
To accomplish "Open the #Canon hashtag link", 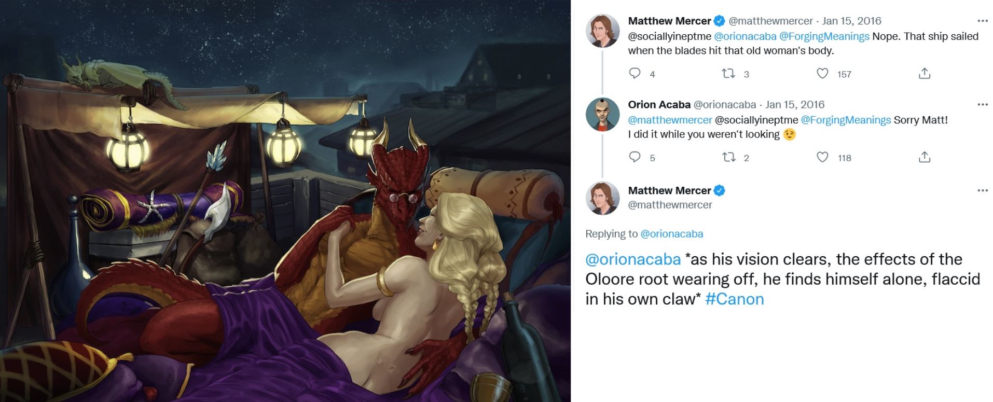I will point(735,299).
